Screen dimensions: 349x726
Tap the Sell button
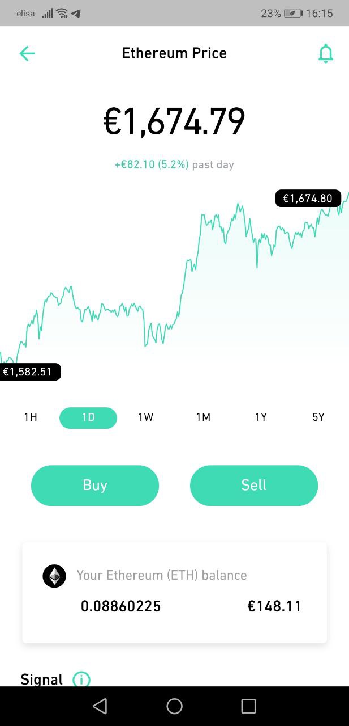click(254, 486)
